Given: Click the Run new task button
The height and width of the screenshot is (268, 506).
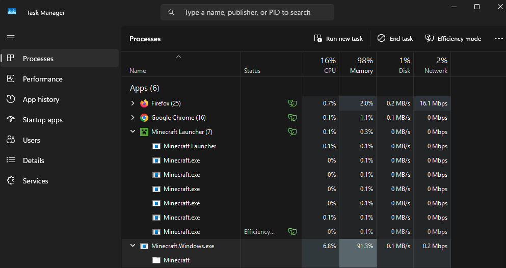Looking at the screenshot, I should (338, 39).
